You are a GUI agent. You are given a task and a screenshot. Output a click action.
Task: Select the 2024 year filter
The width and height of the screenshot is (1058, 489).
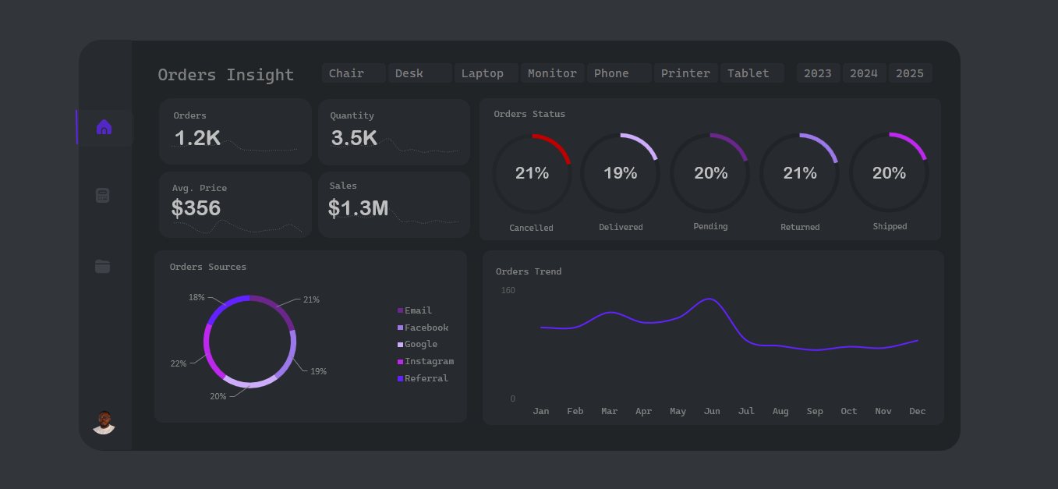(x=864, y=73)
